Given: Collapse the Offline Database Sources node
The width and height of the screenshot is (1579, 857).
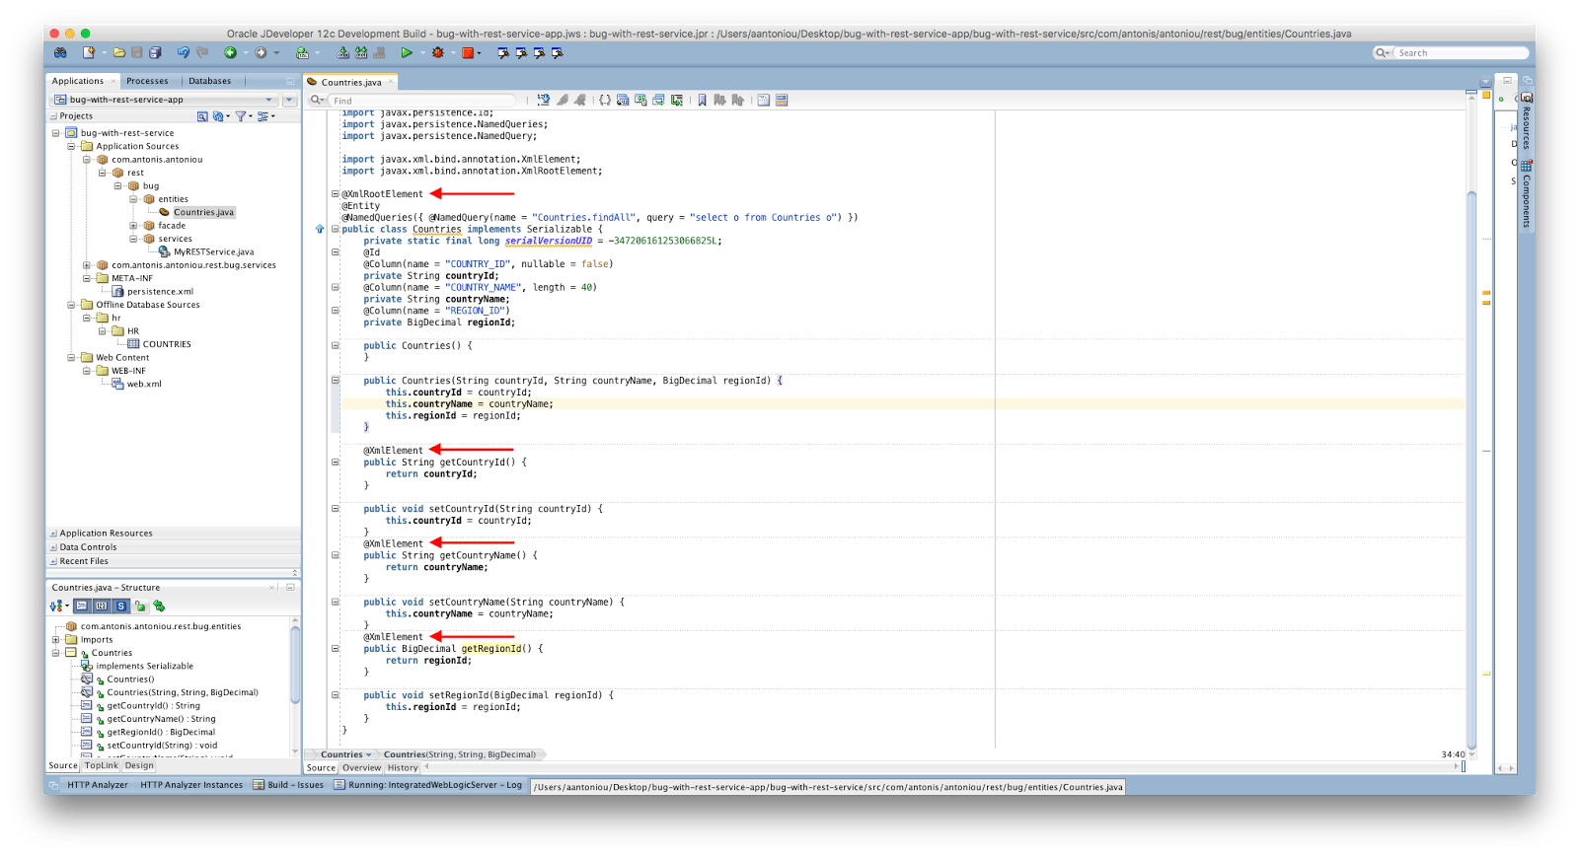Looking at the screenshot, I should (x=71, y=305).
